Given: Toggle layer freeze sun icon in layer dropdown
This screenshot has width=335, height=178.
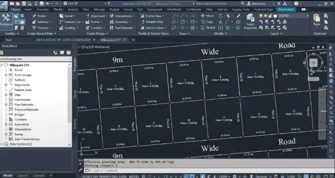Looking at the screenshot, I should coord(266,16).
